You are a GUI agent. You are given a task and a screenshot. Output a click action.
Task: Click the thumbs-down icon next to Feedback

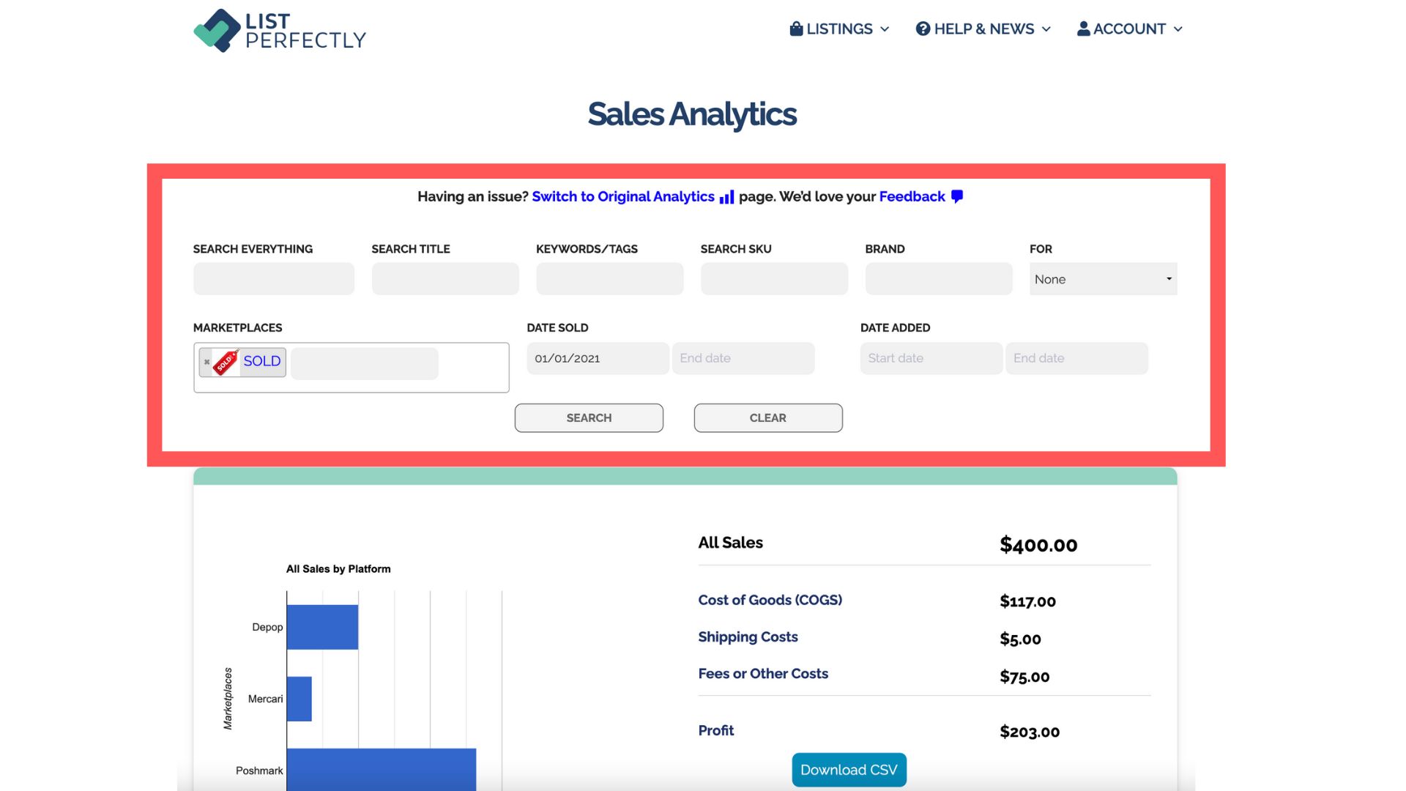956,196
